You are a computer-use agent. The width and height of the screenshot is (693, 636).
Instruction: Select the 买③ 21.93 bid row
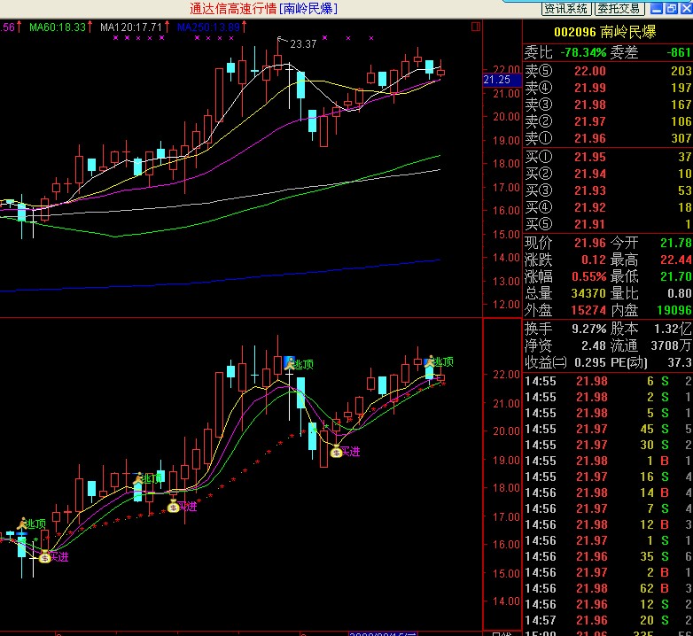pos(608,190)
